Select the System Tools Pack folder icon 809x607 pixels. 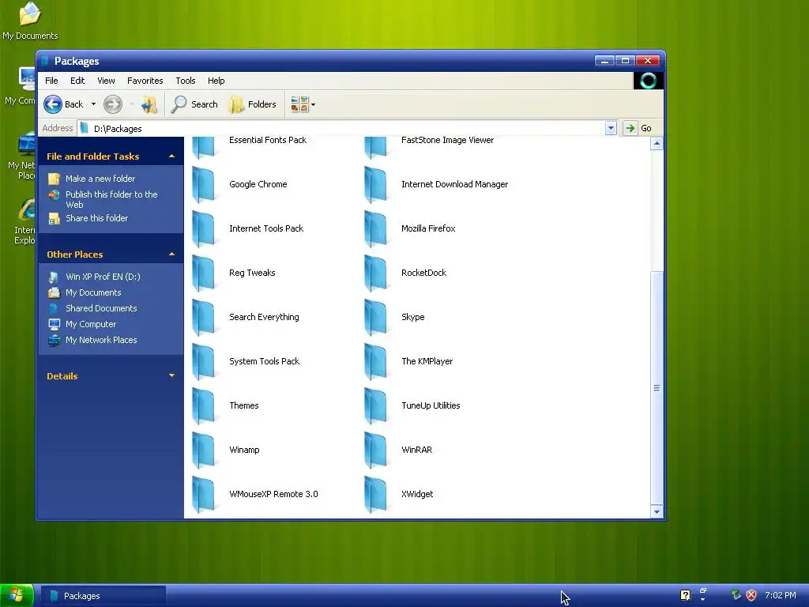point(204,361)
